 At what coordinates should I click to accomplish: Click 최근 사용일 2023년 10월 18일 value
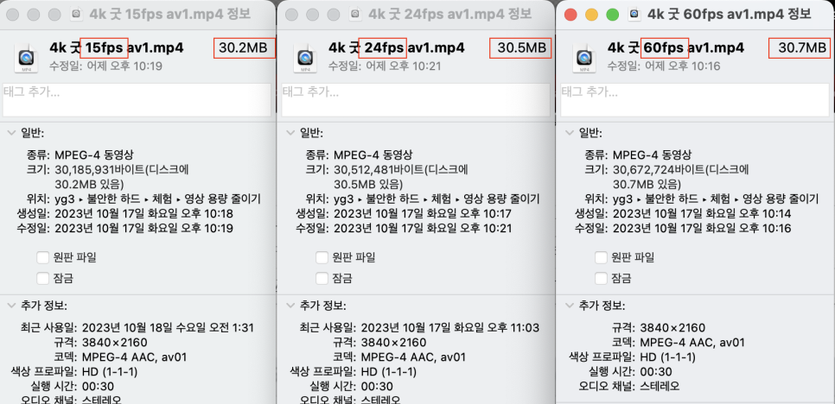[168, 327]
